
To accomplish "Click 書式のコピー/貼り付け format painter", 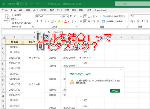I will pos(21,23).
